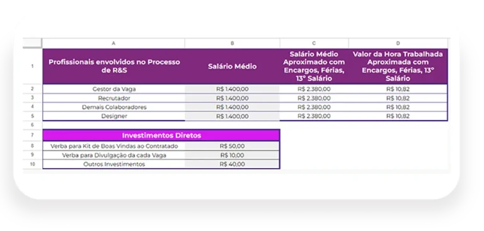Click the Salário Médio header cell
The width and height of the screenshot is (484, 231).
tap(232, 66)
